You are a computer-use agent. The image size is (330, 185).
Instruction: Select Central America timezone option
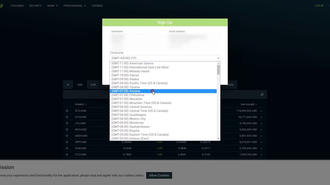(163, 107)
